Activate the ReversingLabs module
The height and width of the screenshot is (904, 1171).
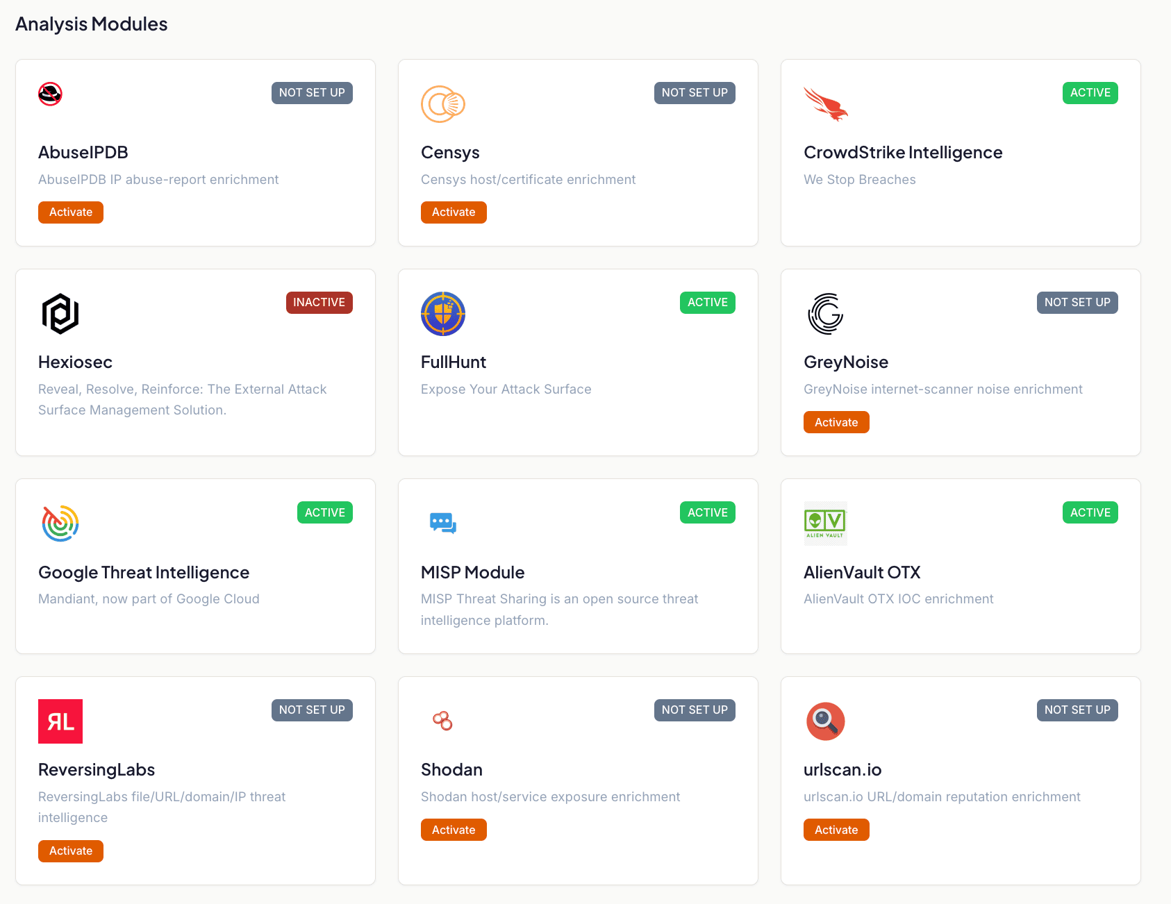coord(71,851)
